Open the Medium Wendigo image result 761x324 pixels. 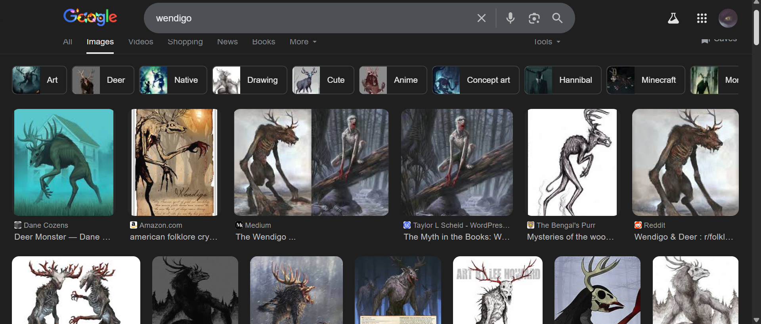pyautogui.click(x=311, y=162)
